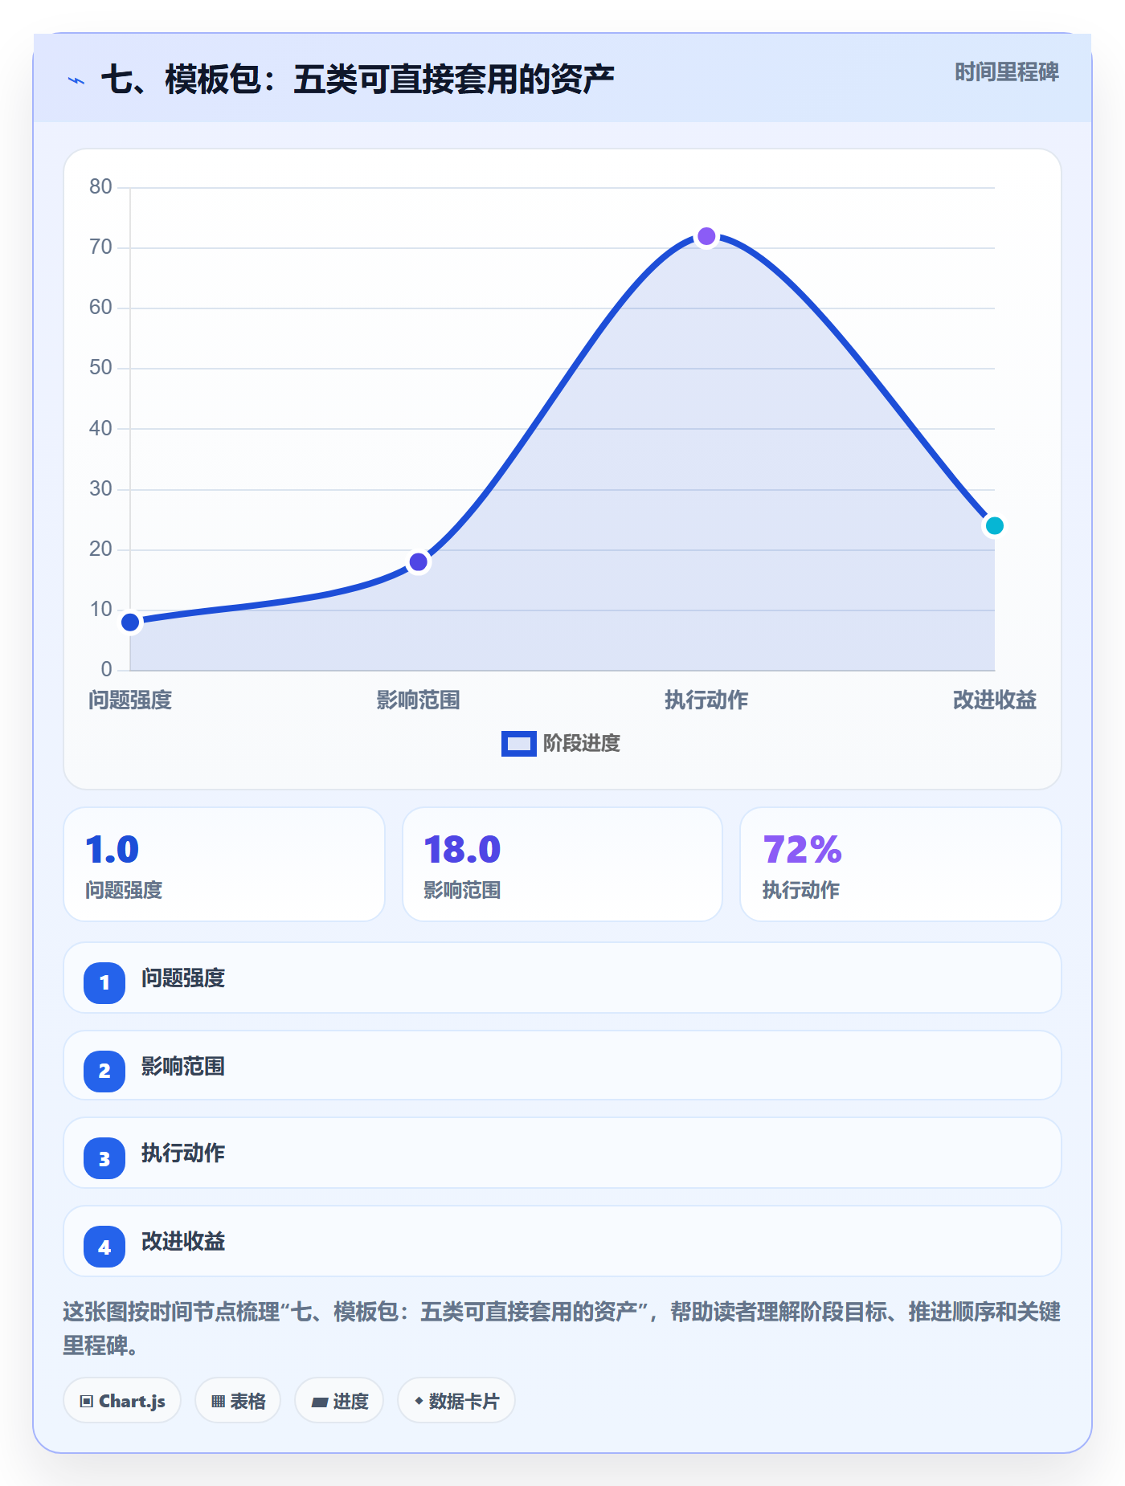
Task: Click the 阶段进度 legend text
Action: [x=582, y=744]
